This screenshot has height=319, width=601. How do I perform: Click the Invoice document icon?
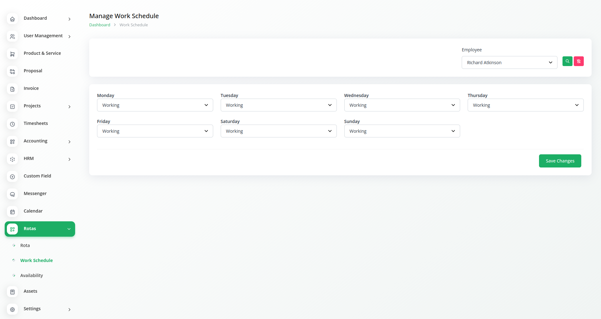click(x=12, y=89)
